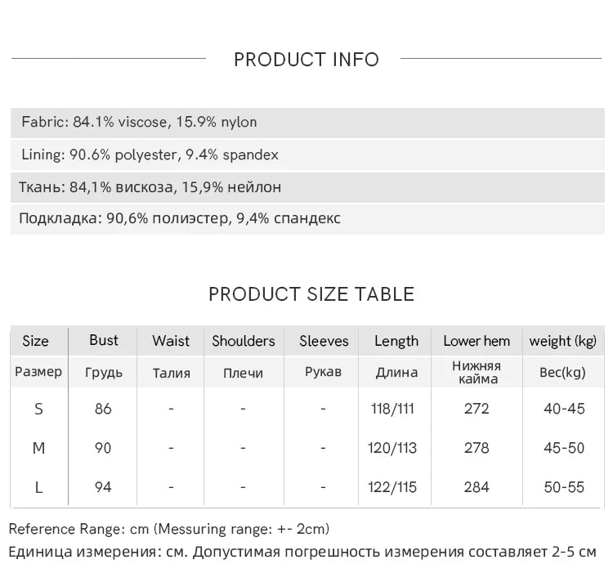Select the size S row label
The height and width of the screenshot is (582, 613).
38,409
